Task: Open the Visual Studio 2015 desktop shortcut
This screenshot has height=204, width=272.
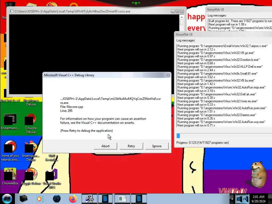Action: (x=52, y=179)
